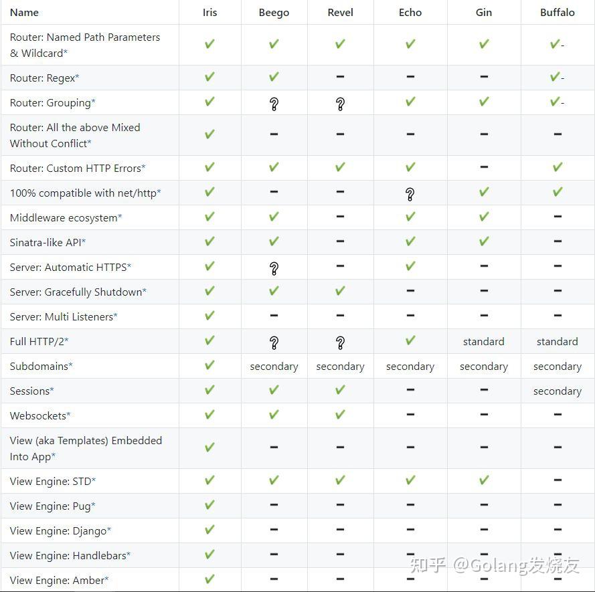Screen dimensions: 595x592
Task: Click the Iris column header
Action: click(x=209, y=12)
